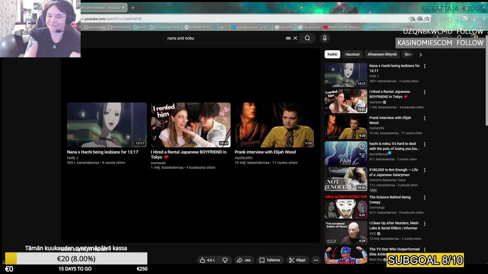The image size is (488, 274).
Task: Open the on-screen keyboard icon in search box
Action: (288, 38)
